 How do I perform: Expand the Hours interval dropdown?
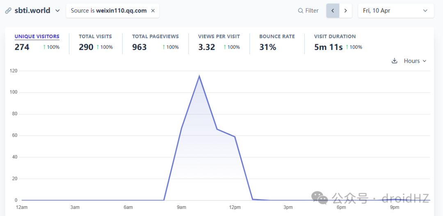(x=415, y=61)
